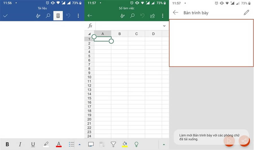The image size is (254, 150).
Task: Tap the search magnifier in Excel
Action: [x=132, y=16]
